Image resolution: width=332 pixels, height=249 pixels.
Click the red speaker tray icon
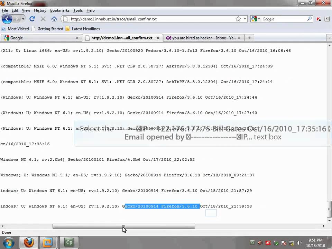[260, 243]
